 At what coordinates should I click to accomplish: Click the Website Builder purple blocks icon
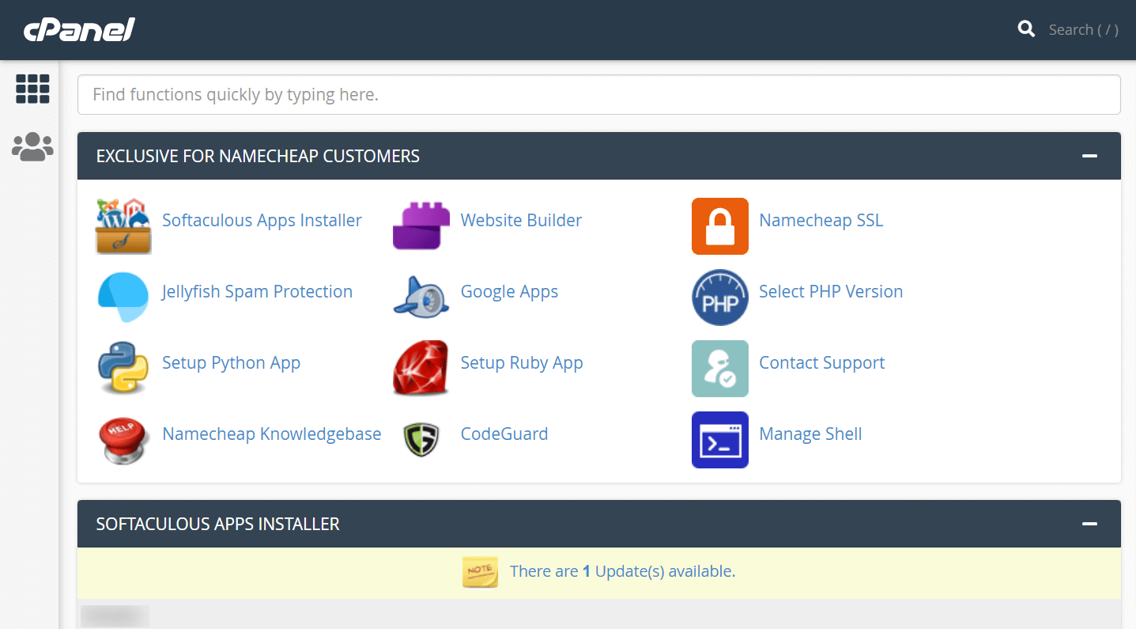tap(421, 224)
